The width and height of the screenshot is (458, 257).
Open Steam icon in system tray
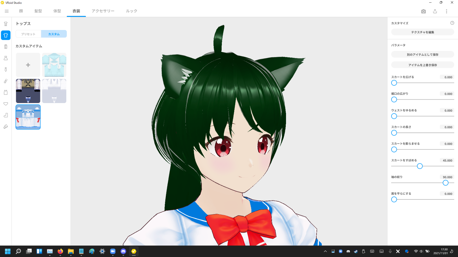point(356,251)
